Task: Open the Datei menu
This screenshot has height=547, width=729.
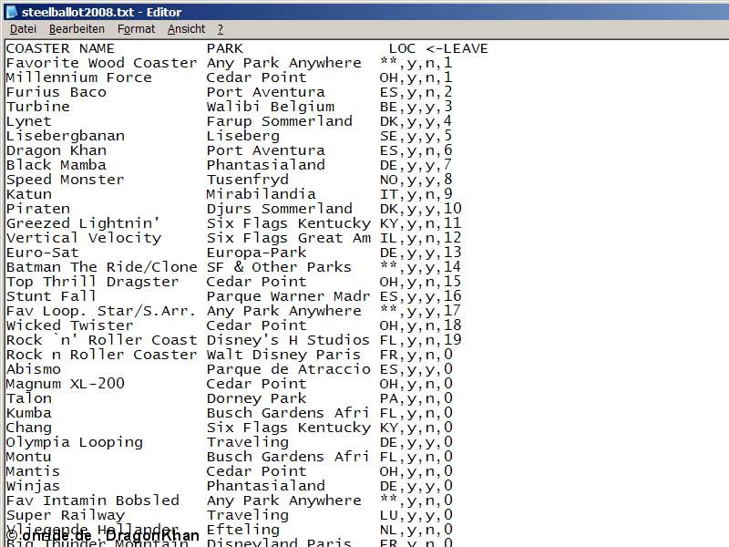Action: point(23,29)
